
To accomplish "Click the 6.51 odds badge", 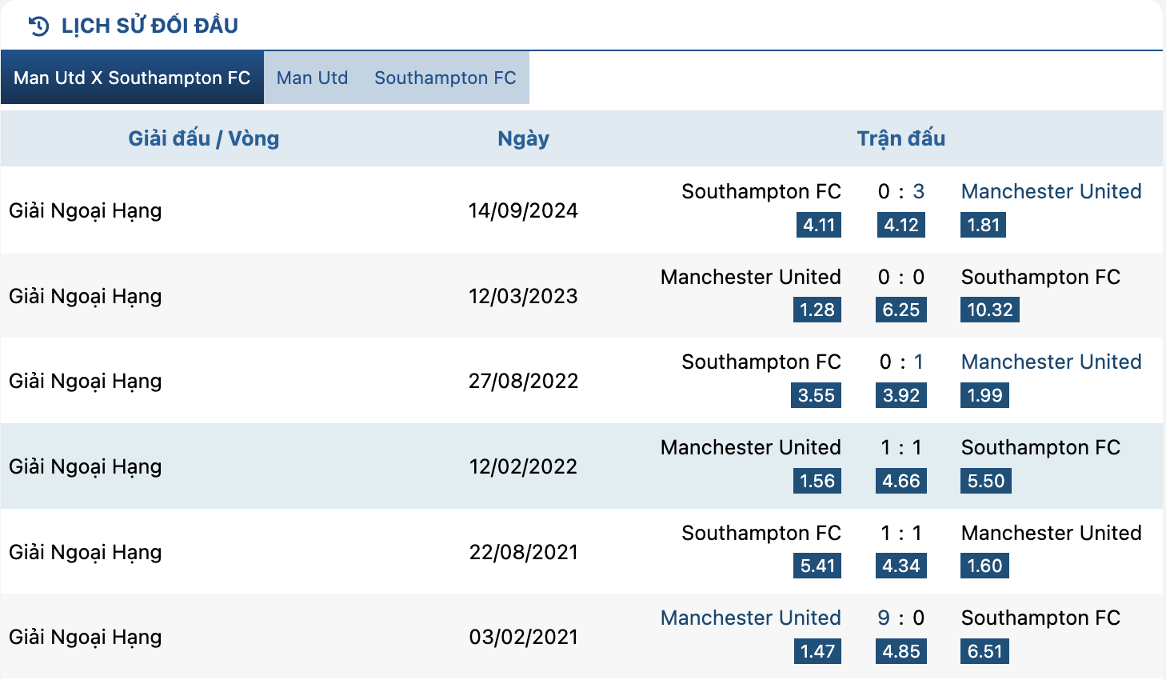I will pyautogui.click(x=984, y=651).
